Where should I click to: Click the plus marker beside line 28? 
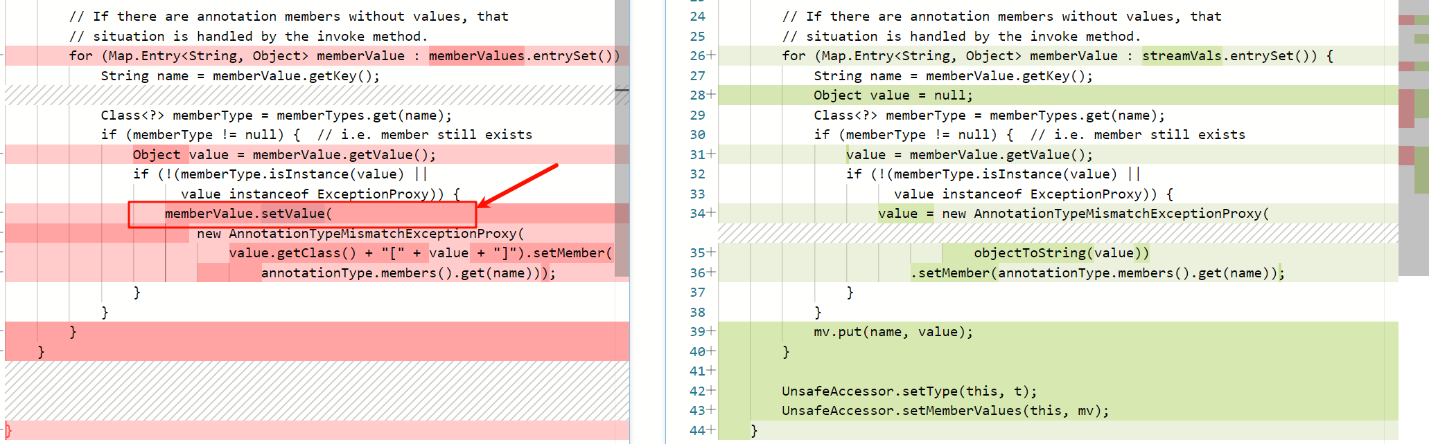pyautogui.click(x=712, y=95)
